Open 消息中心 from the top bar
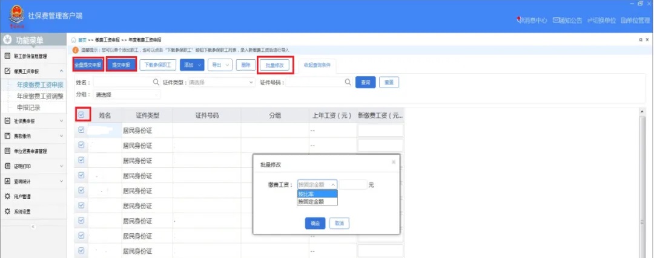 tap(533, 20)
